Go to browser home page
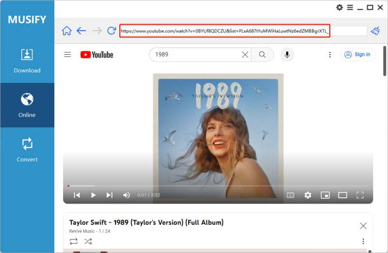This screenshot has width=388, height=253. pos(66,31)
